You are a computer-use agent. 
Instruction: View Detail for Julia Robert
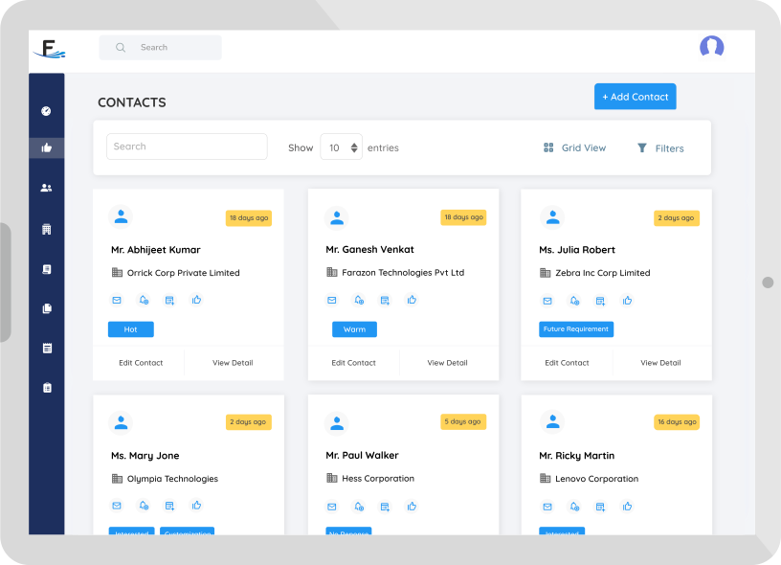click(660, 363)
